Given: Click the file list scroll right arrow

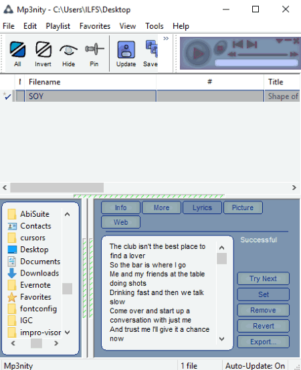Looking at the screenshot, I should click(294, 187).
